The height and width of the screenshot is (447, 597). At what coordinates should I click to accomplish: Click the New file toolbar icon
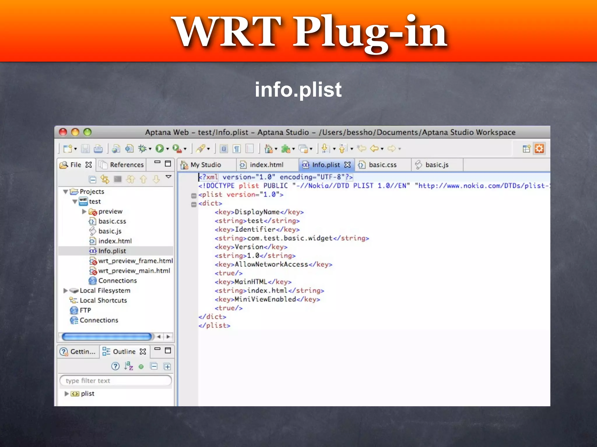(68, 149)
